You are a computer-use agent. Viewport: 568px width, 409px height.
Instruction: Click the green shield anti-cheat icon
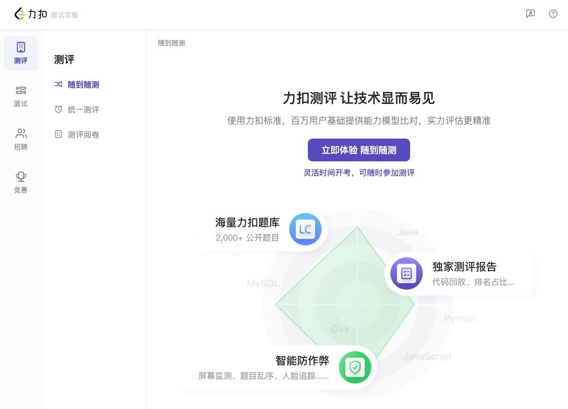click(355, 368)
